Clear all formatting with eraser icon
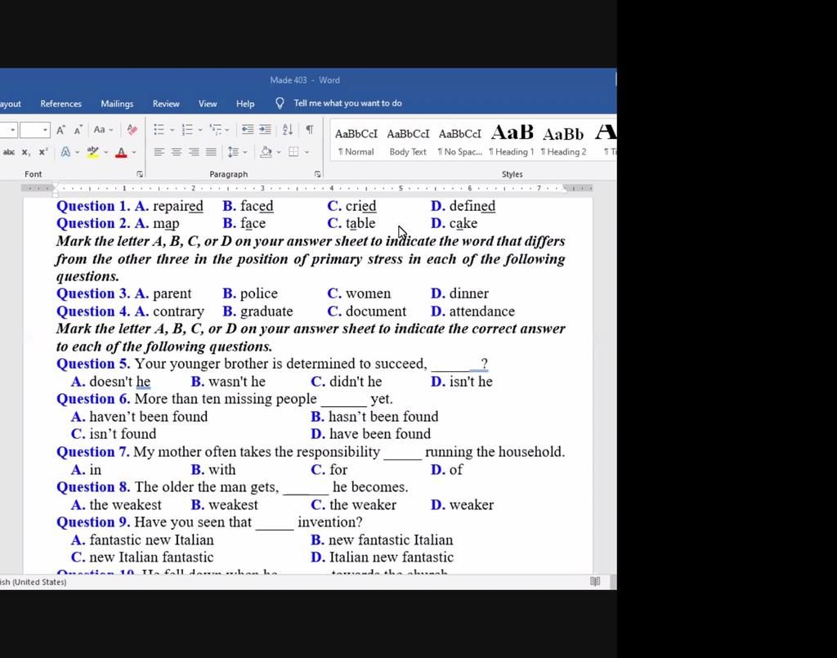The width and height of the screenshot is (837, 658). point(132,130)
